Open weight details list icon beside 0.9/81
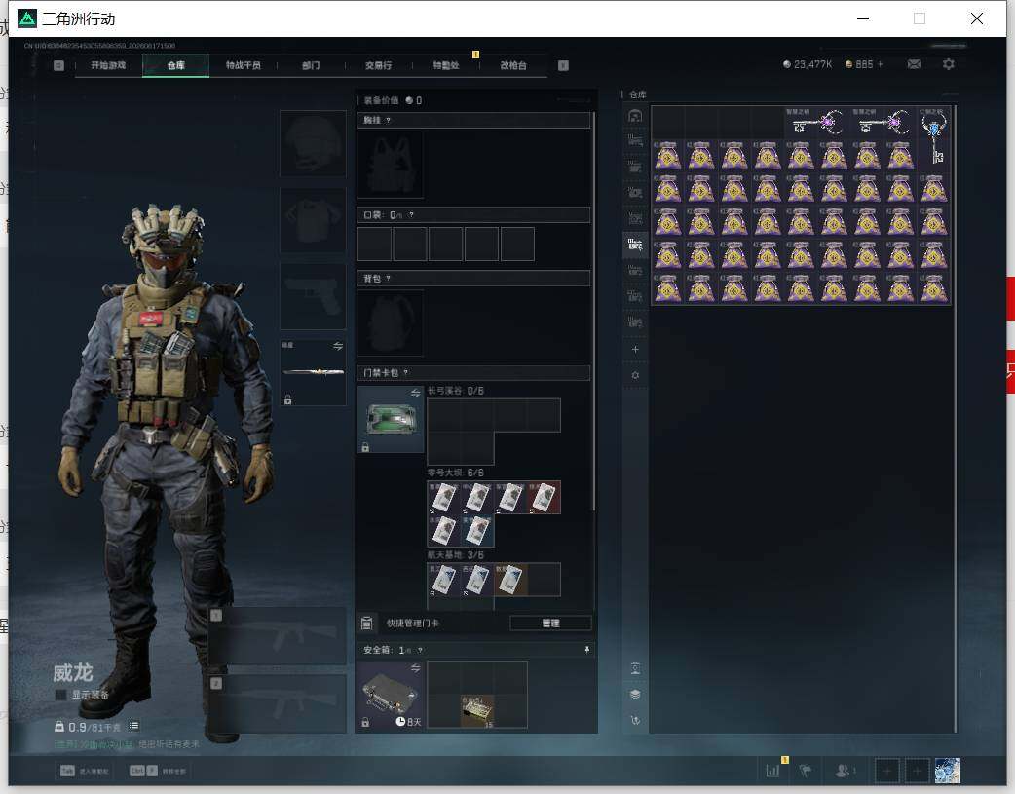 (134, 726)
